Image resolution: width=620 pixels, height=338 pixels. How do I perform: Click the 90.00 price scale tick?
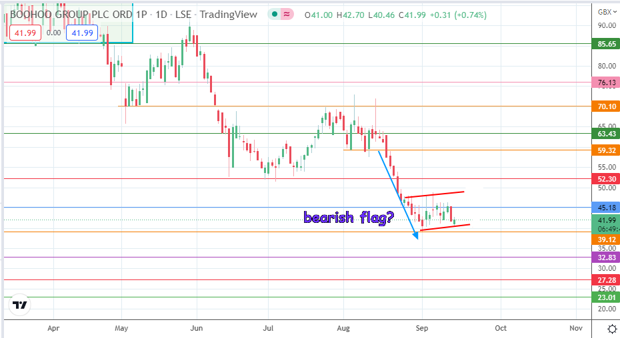coord(607,25)
